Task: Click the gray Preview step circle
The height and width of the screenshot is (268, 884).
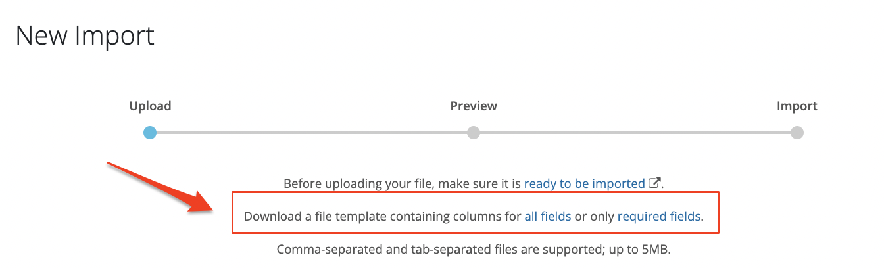Action: tap(473, 133)
